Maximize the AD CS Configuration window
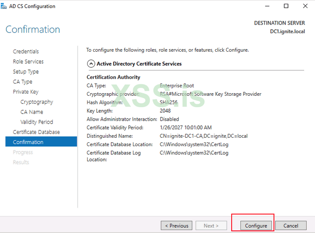 coord(286,6)
